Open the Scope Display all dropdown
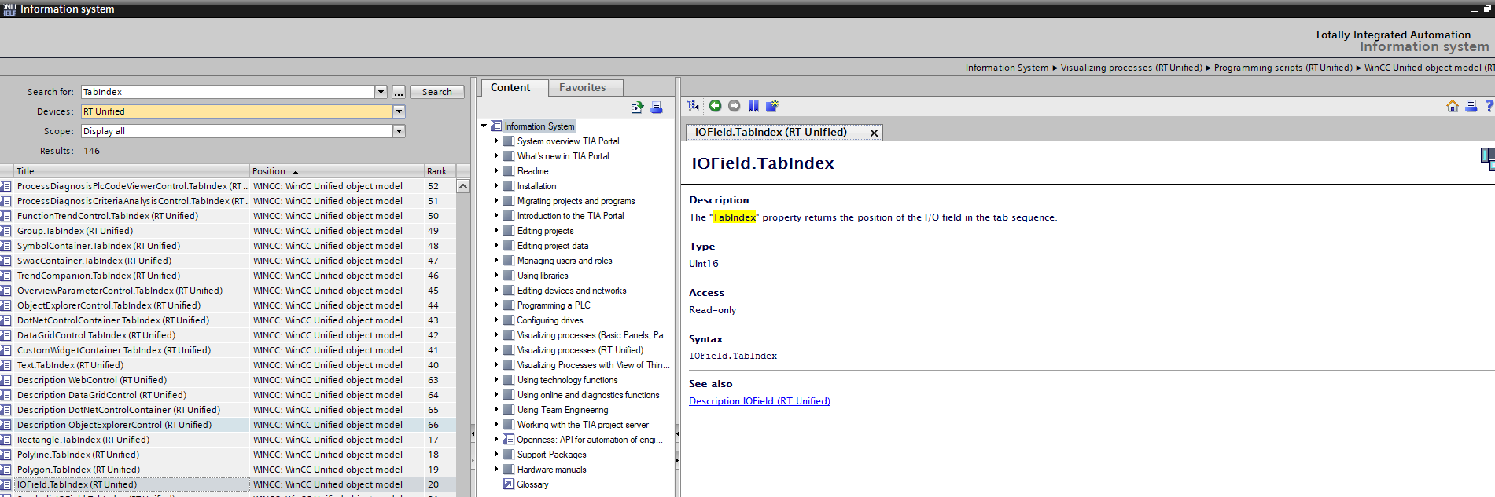 pyautogui.click(x=399, y=131)
